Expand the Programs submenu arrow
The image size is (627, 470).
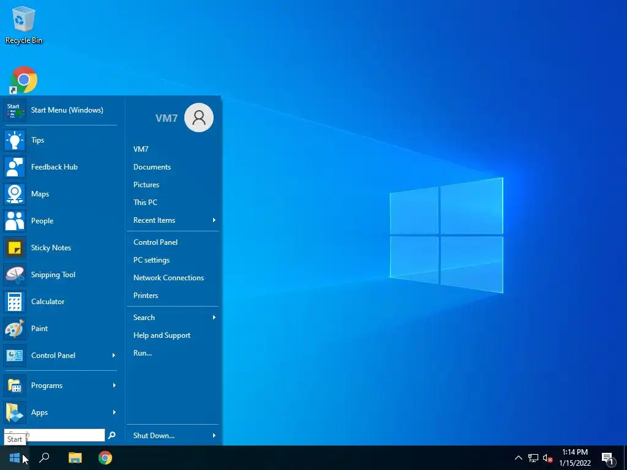pos(114,386)
